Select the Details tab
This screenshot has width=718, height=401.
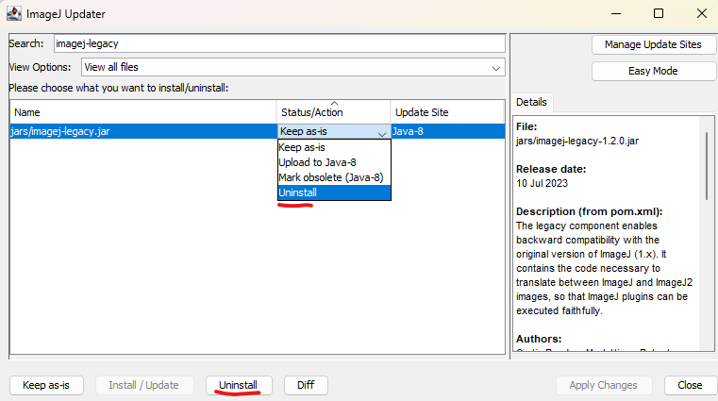531,102
